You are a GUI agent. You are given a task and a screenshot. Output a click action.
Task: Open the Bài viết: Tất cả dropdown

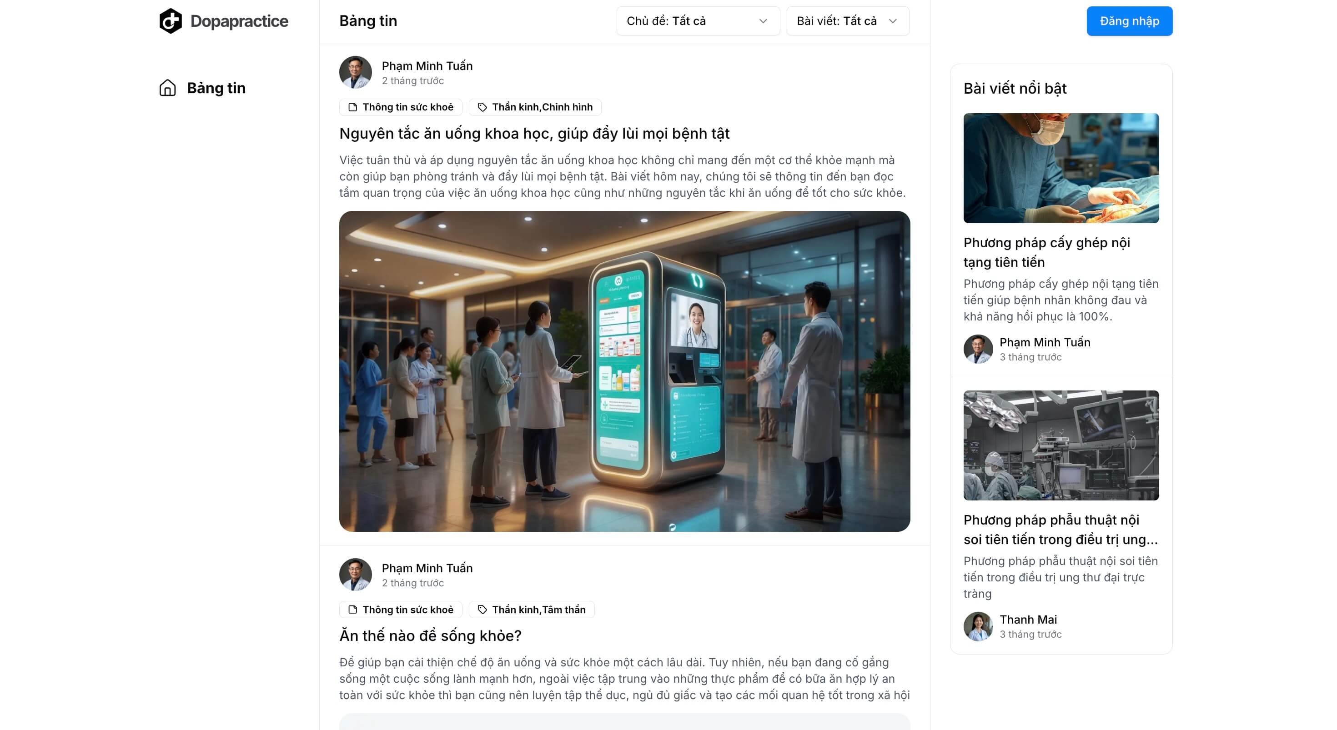coord(848,21)
